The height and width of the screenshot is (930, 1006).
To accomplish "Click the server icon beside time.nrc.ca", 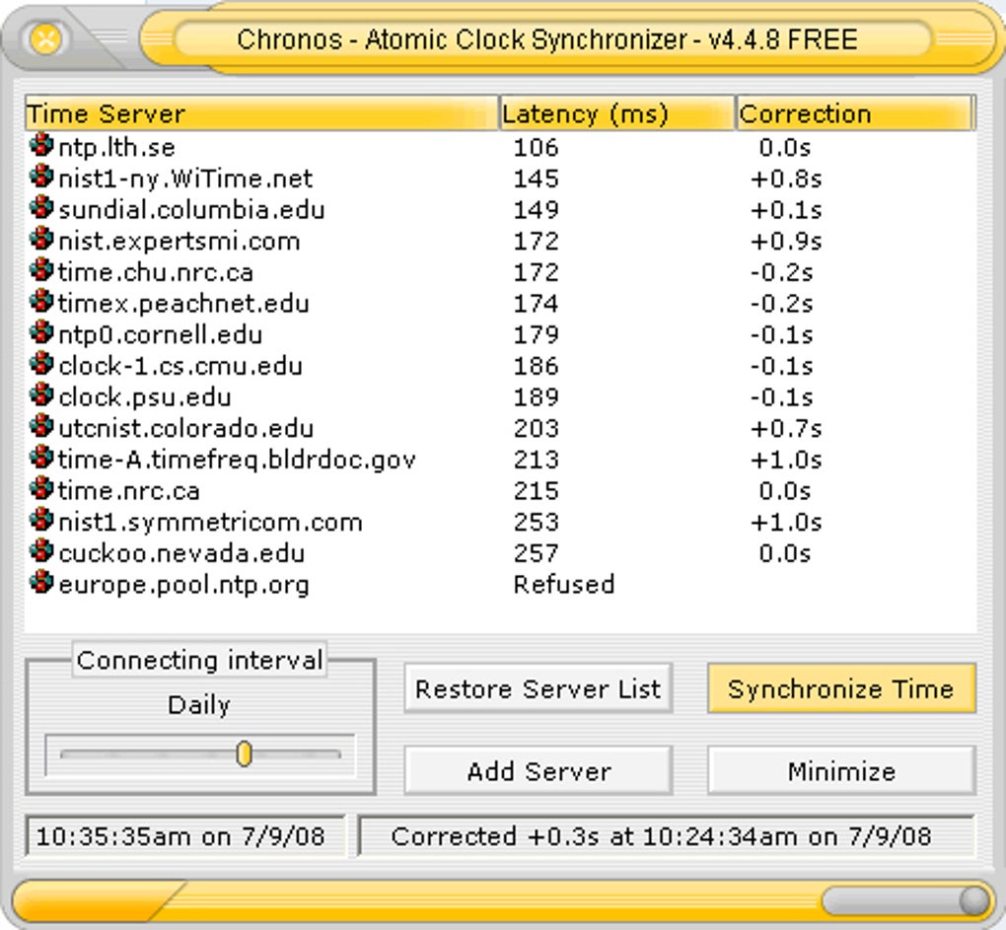I will (x=41, y=489).
